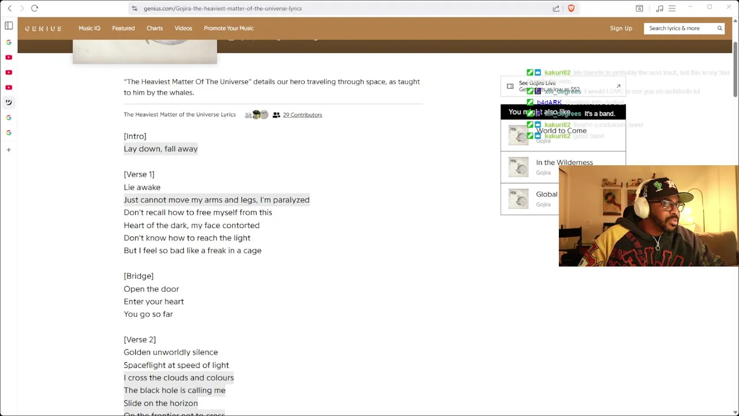Open annotation for 'Lay down, fall away'
Viewport: 739px width, 416px height.
tap(161, 149)
